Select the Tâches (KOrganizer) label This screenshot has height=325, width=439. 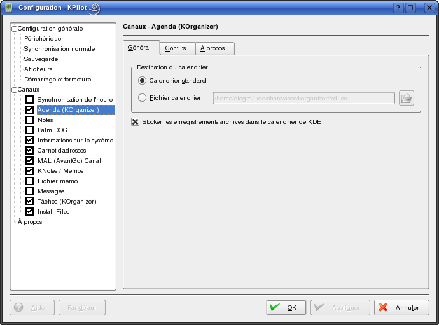coord(67,202)
